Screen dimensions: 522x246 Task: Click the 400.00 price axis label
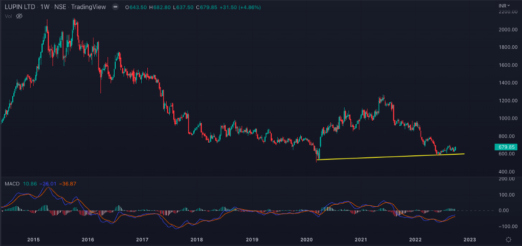click(x=508, y=172)
